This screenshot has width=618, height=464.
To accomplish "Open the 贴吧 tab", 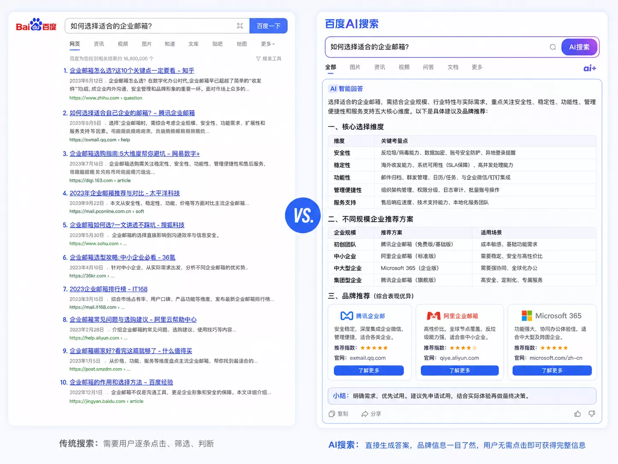I will (218, 44).
